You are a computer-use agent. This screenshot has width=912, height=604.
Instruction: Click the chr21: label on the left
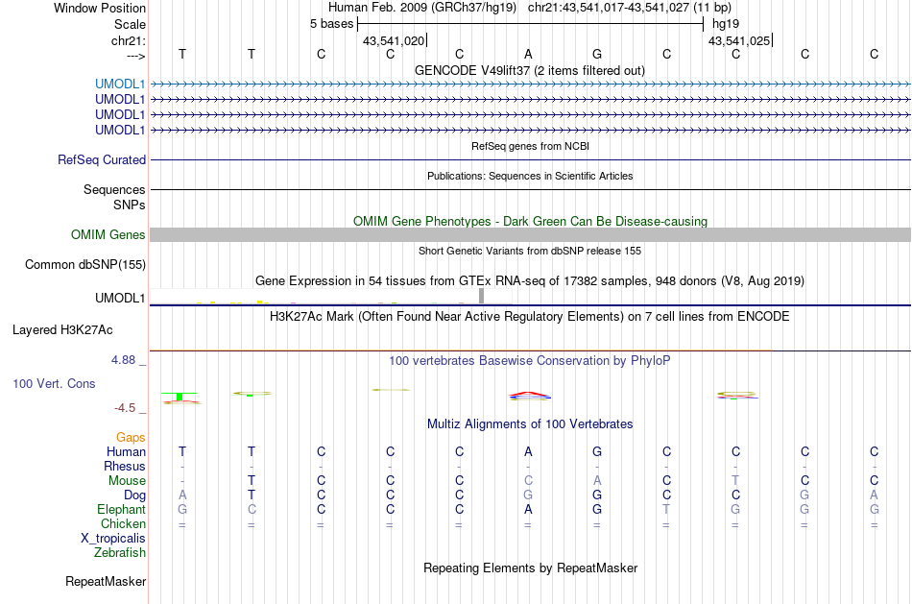pyautogui.click(x=129, y=40)
